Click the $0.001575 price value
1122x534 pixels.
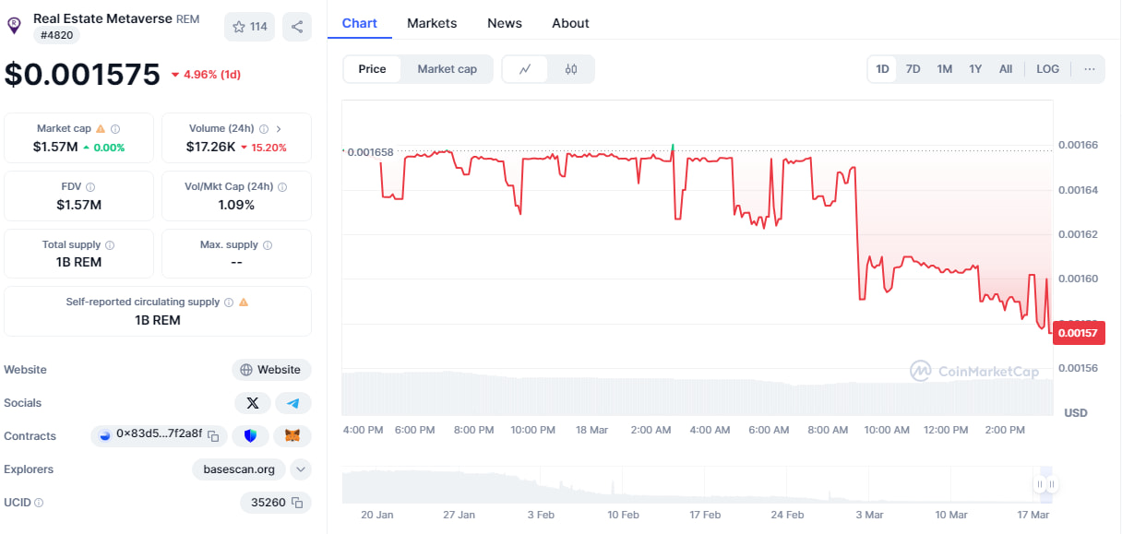[x=82, y=75]
